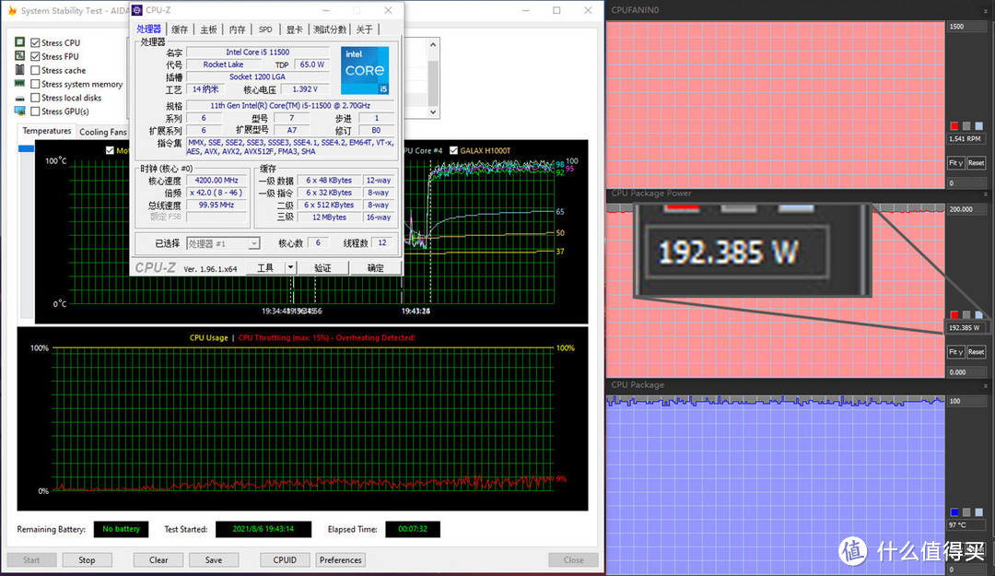Click Fit y on the CPU Package Power graph
The image size is (995, 576).
(x=955, y=351)
